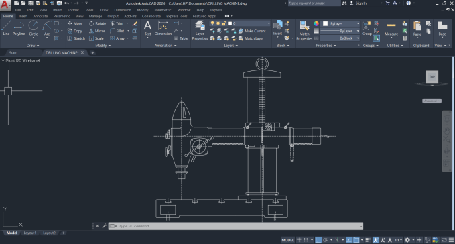
Task: Activate the Arc tool
Action: click(47, 28)
